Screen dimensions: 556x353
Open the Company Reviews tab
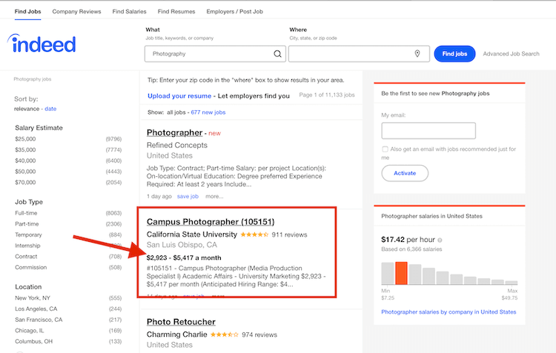pos(77,12)
